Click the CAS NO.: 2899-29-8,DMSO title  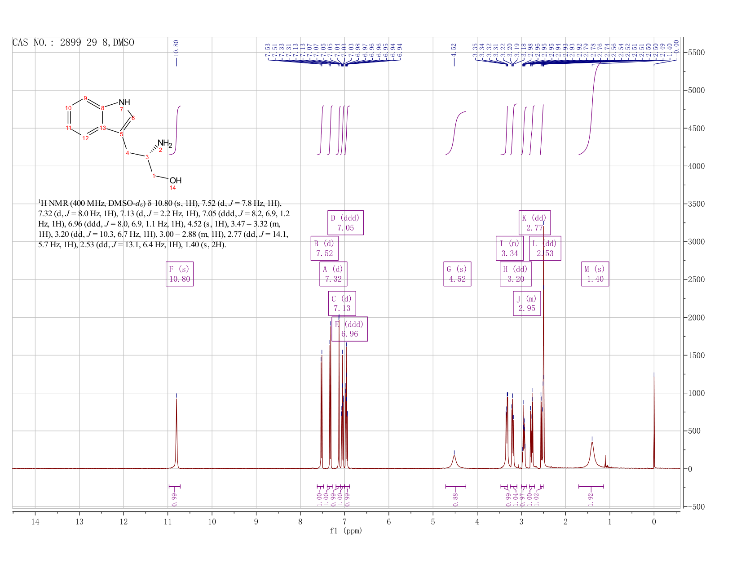73,43
